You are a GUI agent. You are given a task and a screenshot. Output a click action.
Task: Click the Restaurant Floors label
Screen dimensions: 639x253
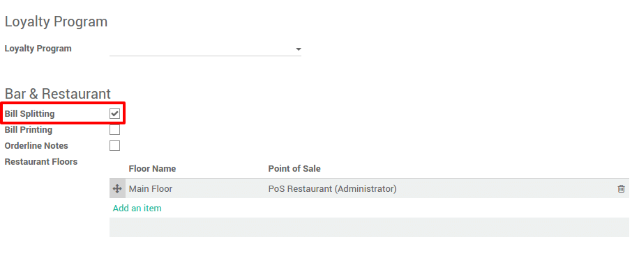(x=40, y=162)
